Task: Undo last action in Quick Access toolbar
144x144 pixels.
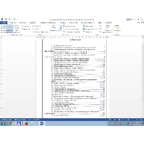Action: click(x=9, y=19)
